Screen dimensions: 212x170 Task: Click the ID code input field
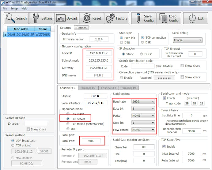pyautogui.click(x=36, y=123)
